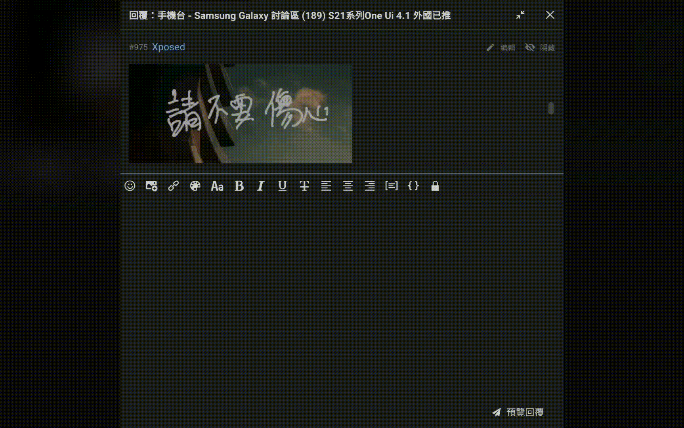Click the quoted image thumbnail
This screenshot has height=428, width=684.
tap(240, 114)
